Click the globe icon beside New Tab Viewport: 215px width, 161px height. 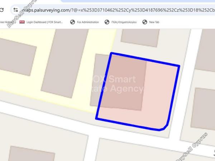pyautogui.click(x=145, y=22)
